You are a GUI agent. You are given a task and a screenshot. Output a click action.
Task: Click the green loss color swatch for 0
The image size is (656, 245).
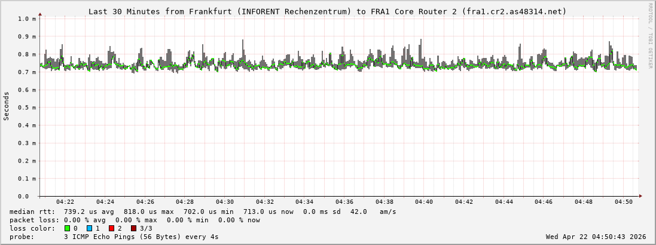[x=67, y=228]
